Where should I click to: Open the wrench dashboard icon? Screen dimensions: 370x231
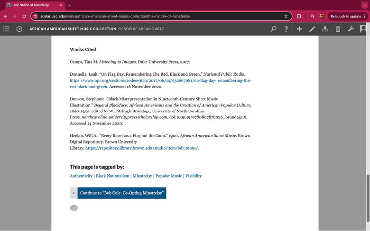tap(351, 29)
